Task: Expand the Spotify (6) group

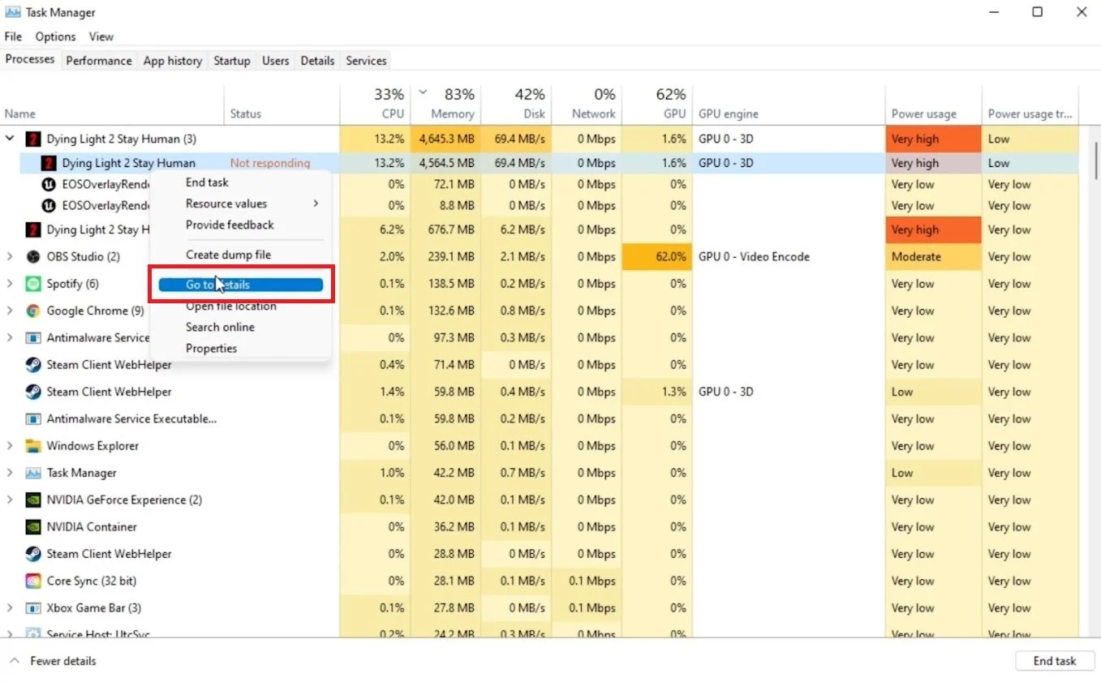Action: point(10,284)
